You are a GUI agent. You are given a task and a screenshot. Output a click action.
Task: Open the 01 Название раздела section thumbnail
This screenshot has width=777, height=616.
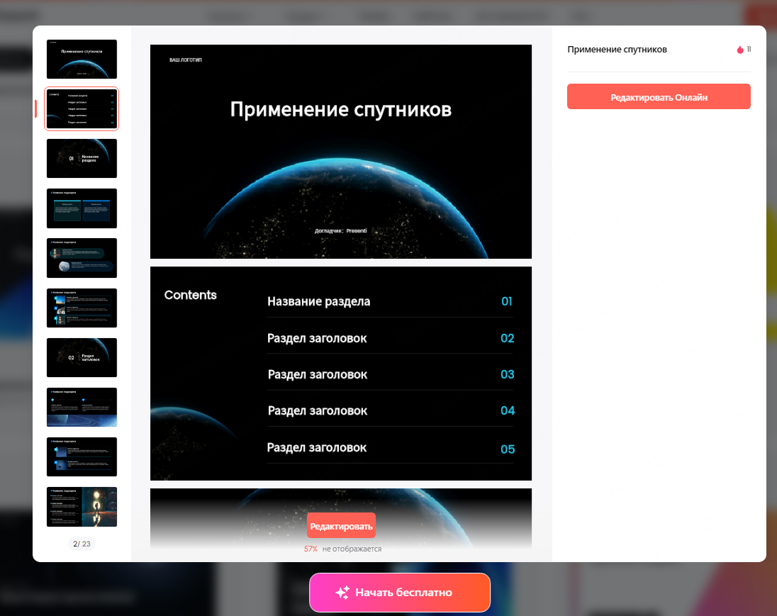pos(82,159)
